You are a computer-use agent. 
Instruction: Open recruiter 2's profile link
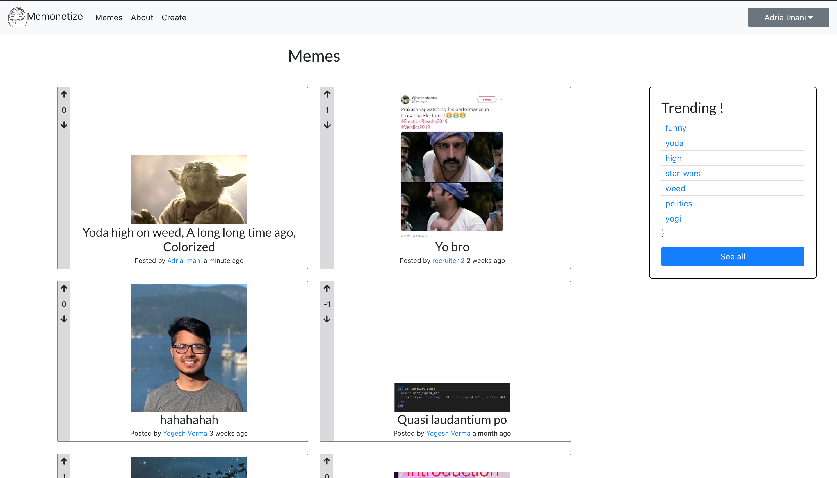point(448,261)
